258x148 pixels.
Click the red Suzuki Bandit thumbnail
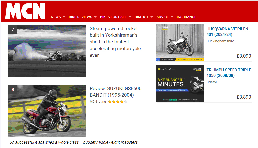pos(47,111)
